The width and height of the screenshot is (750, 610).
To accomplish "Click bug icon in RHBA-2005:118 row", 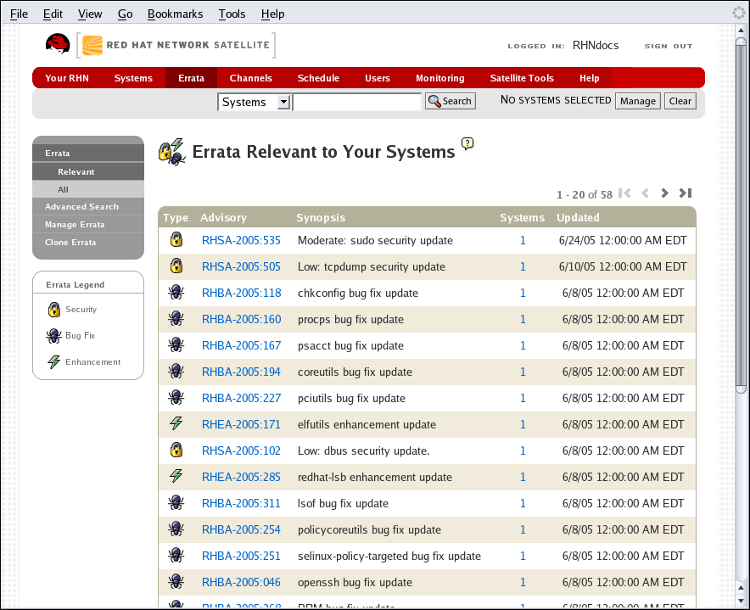I will pos(176,293).
